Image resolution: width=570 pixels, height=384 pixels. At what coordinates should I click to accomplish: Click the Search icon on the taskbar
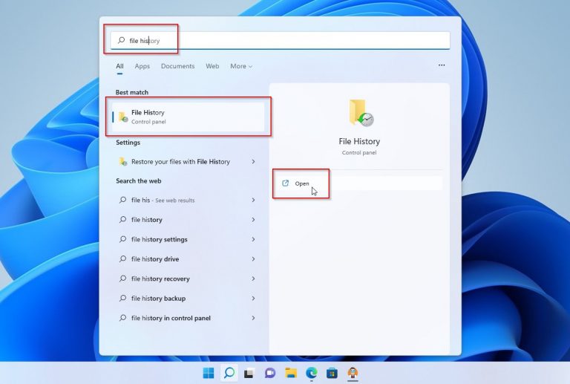coord(229,373)
